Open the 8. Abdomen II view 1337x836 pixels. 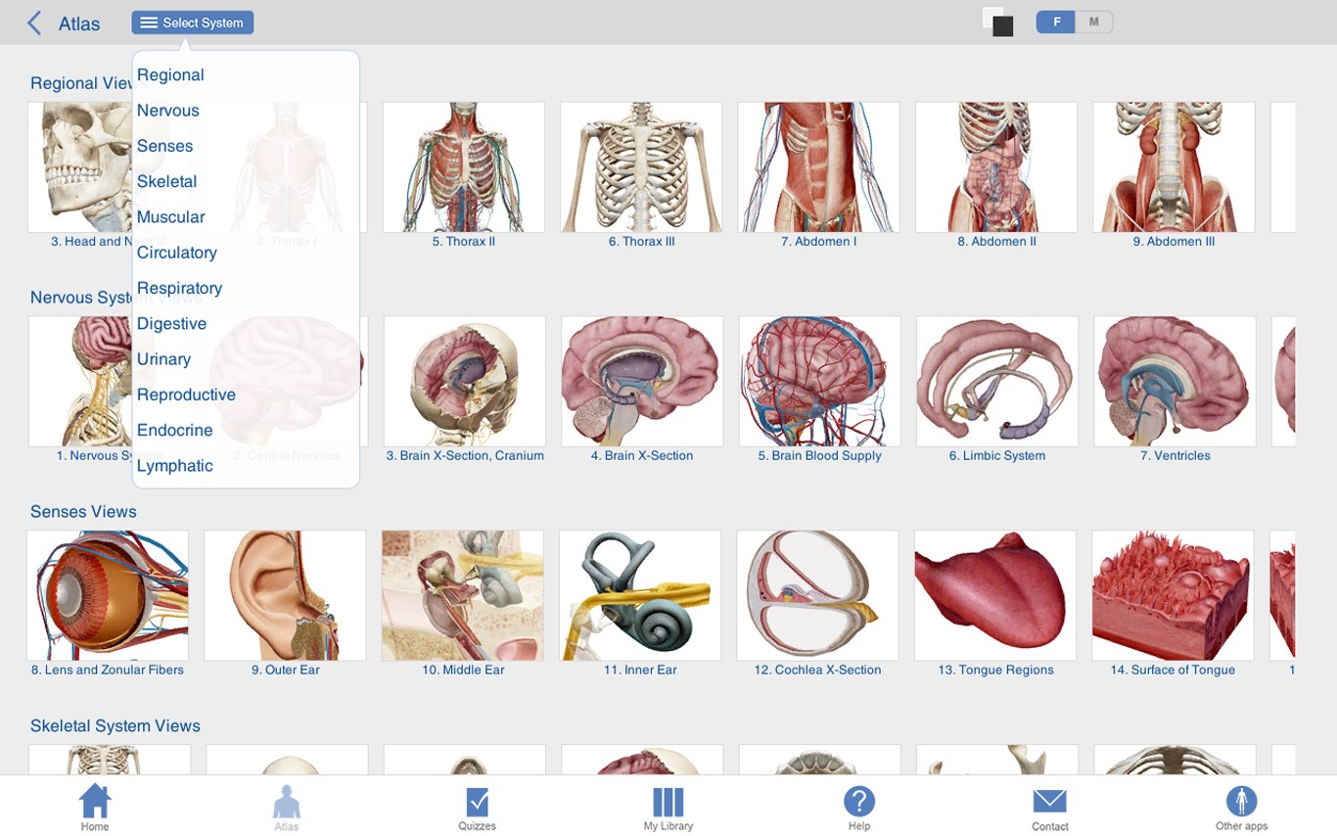[x=996, y=167]
